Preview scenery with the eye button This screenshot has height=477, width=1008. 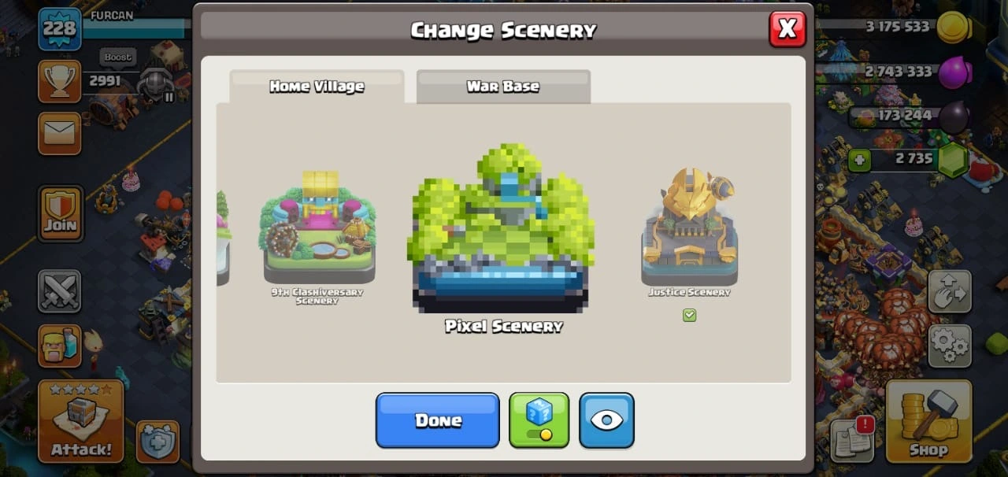[606, 420]
